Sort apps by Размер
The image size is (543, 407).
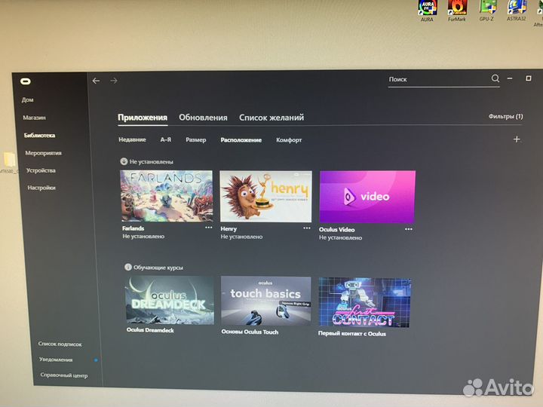(x=195, y=140)
